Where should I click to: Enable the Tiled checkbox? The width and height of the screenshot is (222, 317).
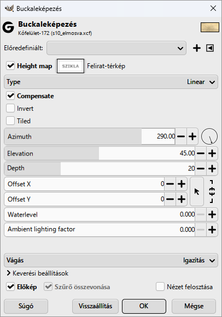tap(10, 121)
